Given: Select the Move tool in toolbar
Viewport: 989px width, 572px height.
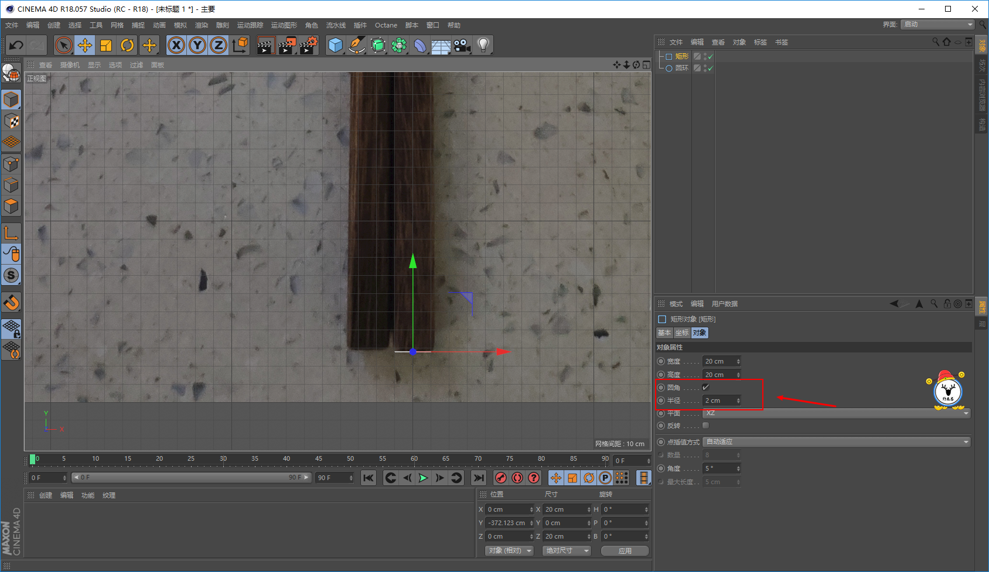Looking at the screenshot, I should click(x=85, y=45).
